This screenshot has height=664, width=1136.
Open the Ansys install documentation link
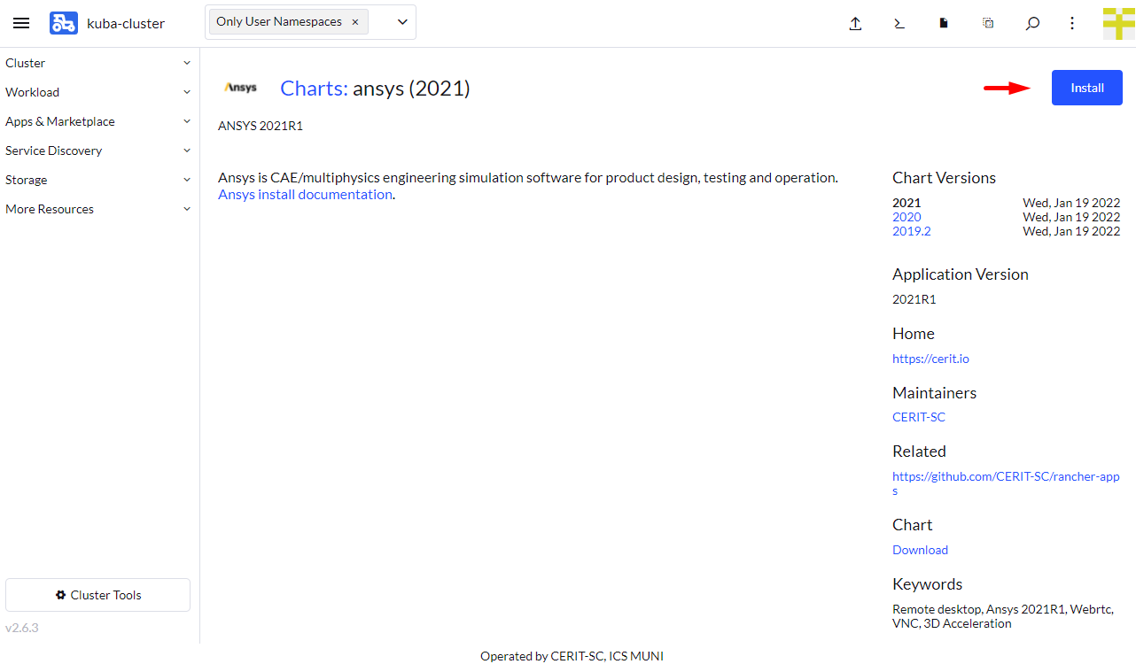point(305,194)
